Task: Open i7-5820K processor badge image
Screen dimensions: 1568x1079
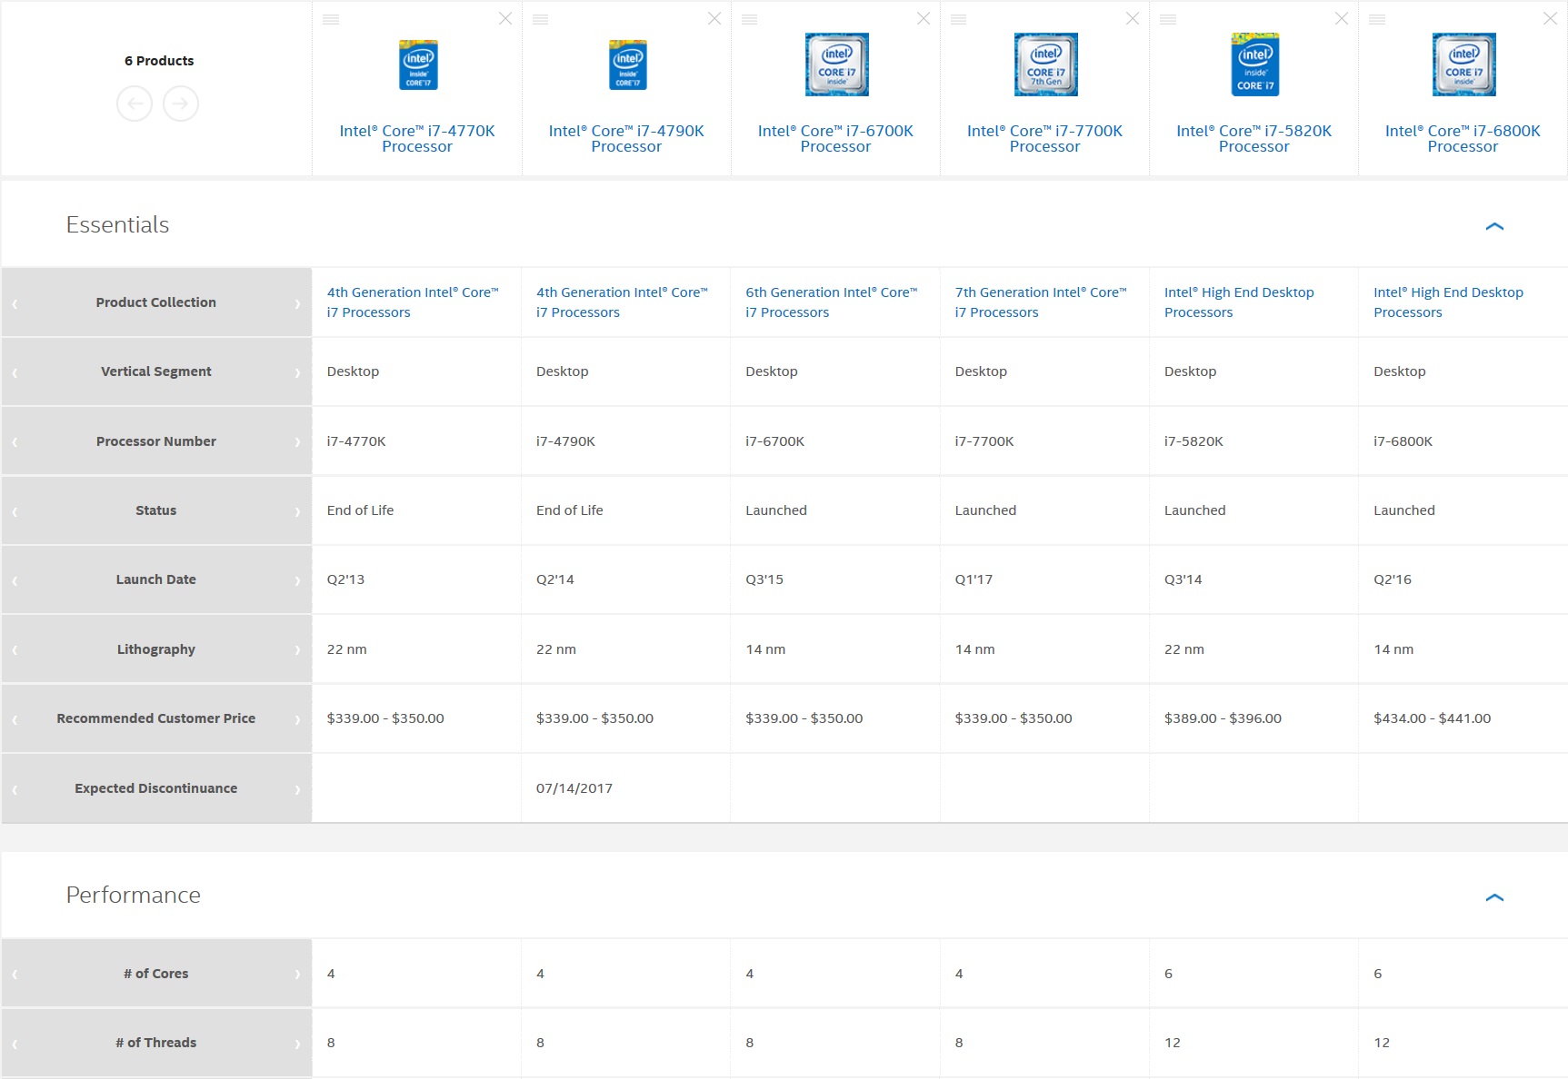Action: [x=1254, y=64]
